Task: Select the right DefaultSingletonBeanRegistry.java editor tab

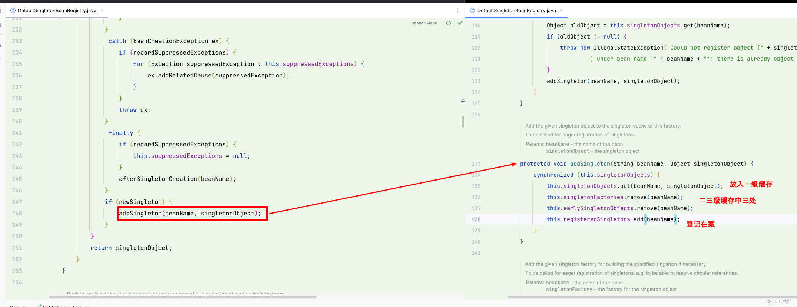Action: click(x=517, y=10)
